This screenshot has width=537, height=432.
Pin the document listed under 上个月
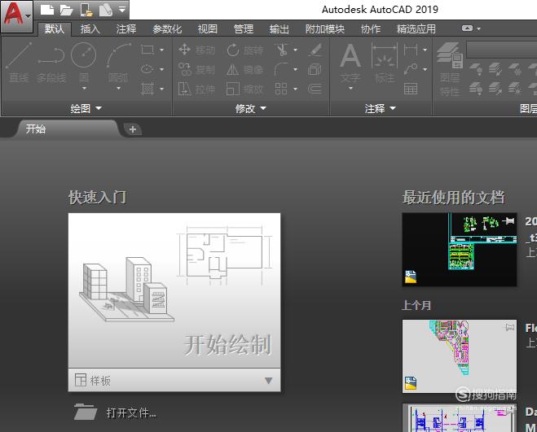point(509,327)
